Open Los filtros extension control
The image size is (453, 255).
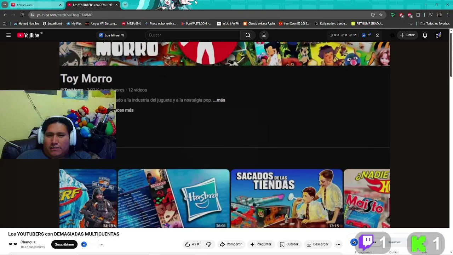[x=111, y=35]
